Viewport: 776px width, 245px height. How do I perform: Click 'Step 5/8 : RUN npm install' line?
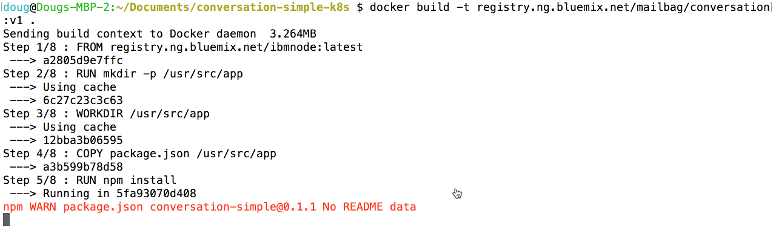[x=90, y=180]
